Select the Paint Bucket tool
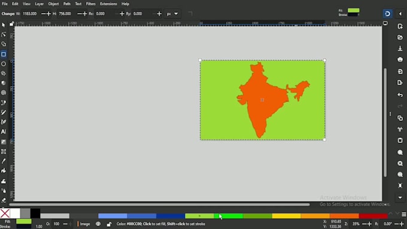The width and height of the screenshot is (407, 229). point(4,170)
